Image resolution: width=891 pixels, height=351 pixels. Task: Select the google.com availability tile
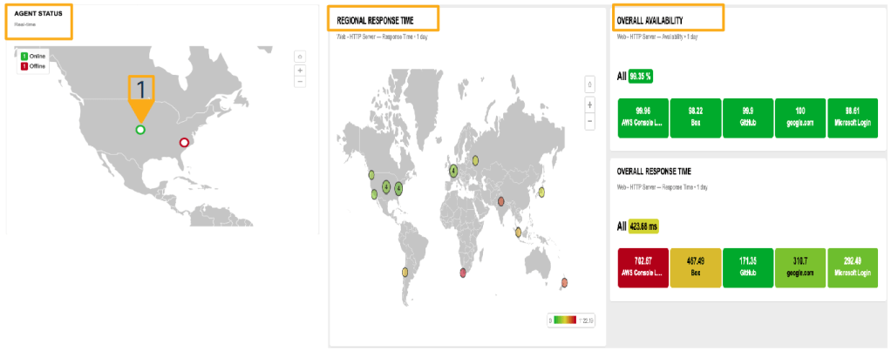(799, 117)
